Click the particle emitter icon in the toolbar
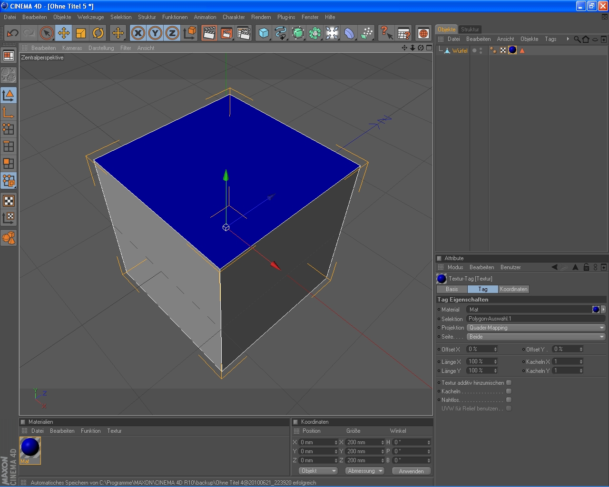Screen dimensions: 609x487 (x=366, y=33)
